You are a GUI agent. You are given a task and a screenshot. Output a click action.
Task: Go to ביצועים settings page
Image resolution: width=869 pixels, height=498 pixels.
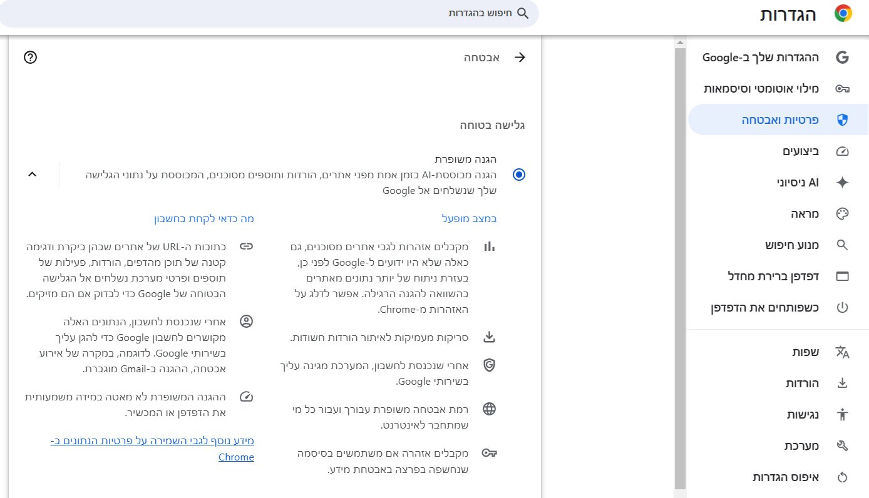click(x=778, y=151)
